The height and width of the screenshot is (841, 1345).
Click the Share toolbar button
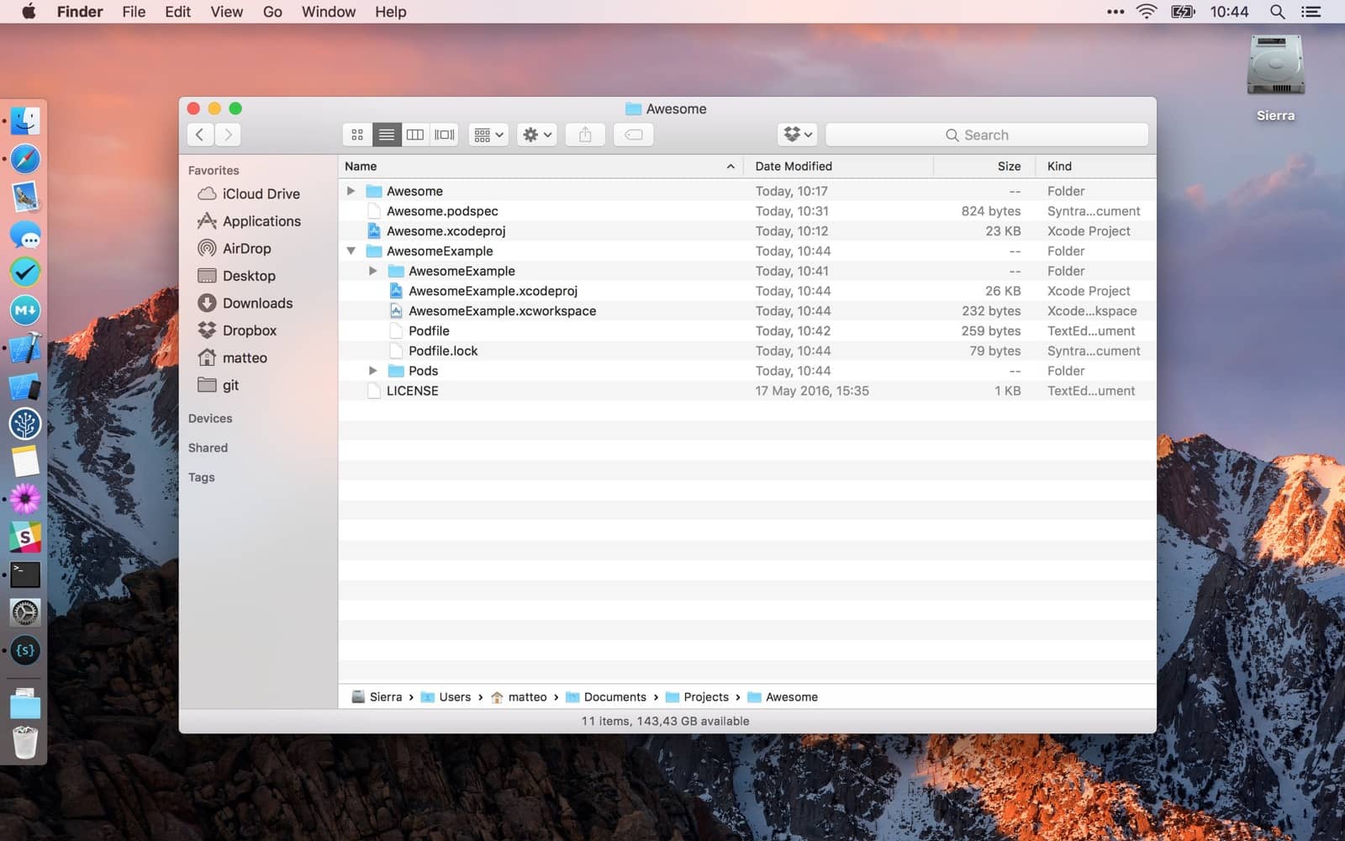(x=585, y=135)
